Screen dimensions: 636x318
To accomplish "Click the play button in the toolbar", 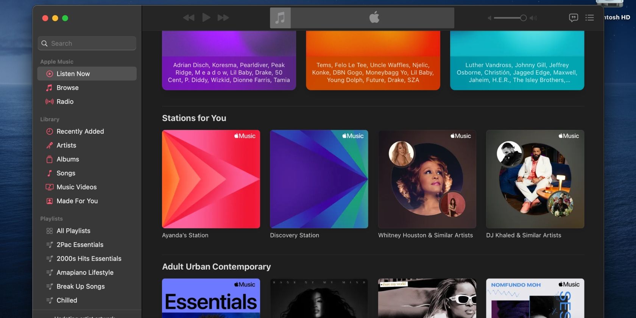I will click(x=206, y=17).
